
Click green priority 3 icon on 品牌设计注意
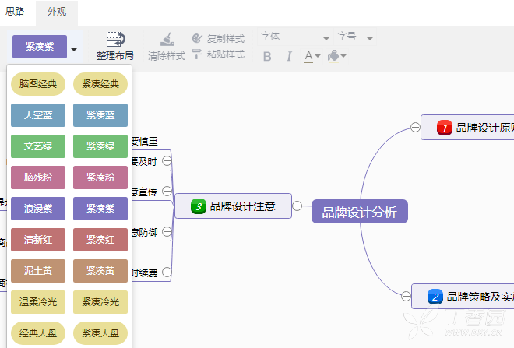click(199, 206)
